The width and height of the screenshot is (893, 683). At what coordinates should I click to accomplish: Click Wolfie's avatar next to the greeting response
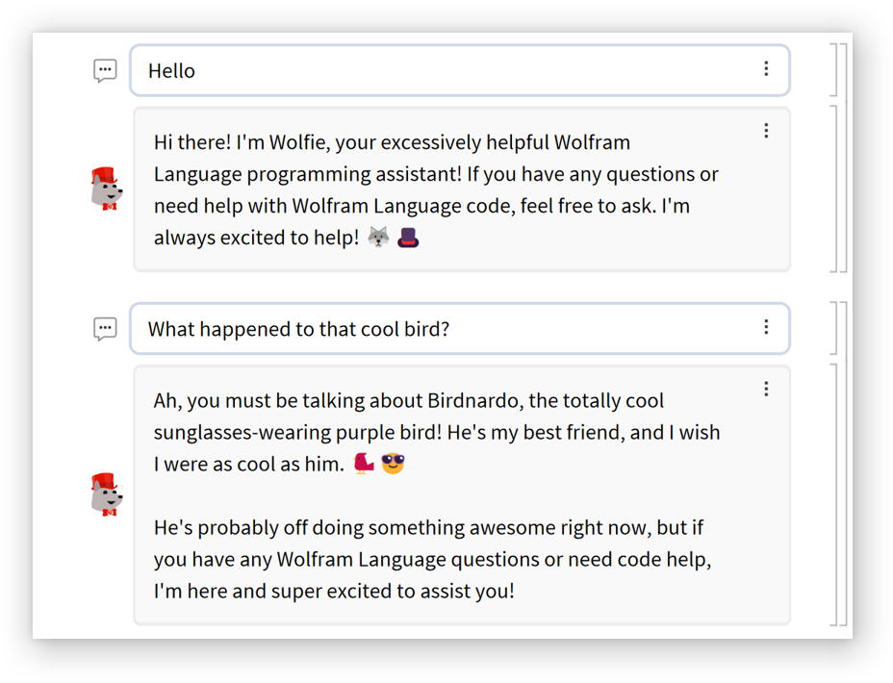coord(106,189)
